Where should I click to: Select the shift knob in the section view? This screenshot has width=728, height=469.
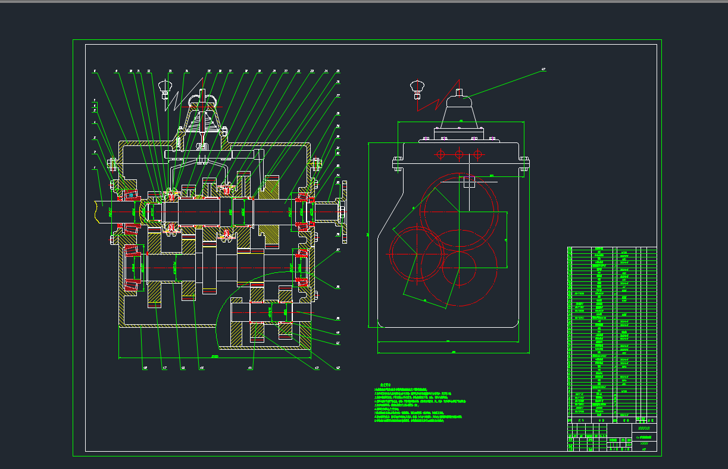click(x=165, y=89)
